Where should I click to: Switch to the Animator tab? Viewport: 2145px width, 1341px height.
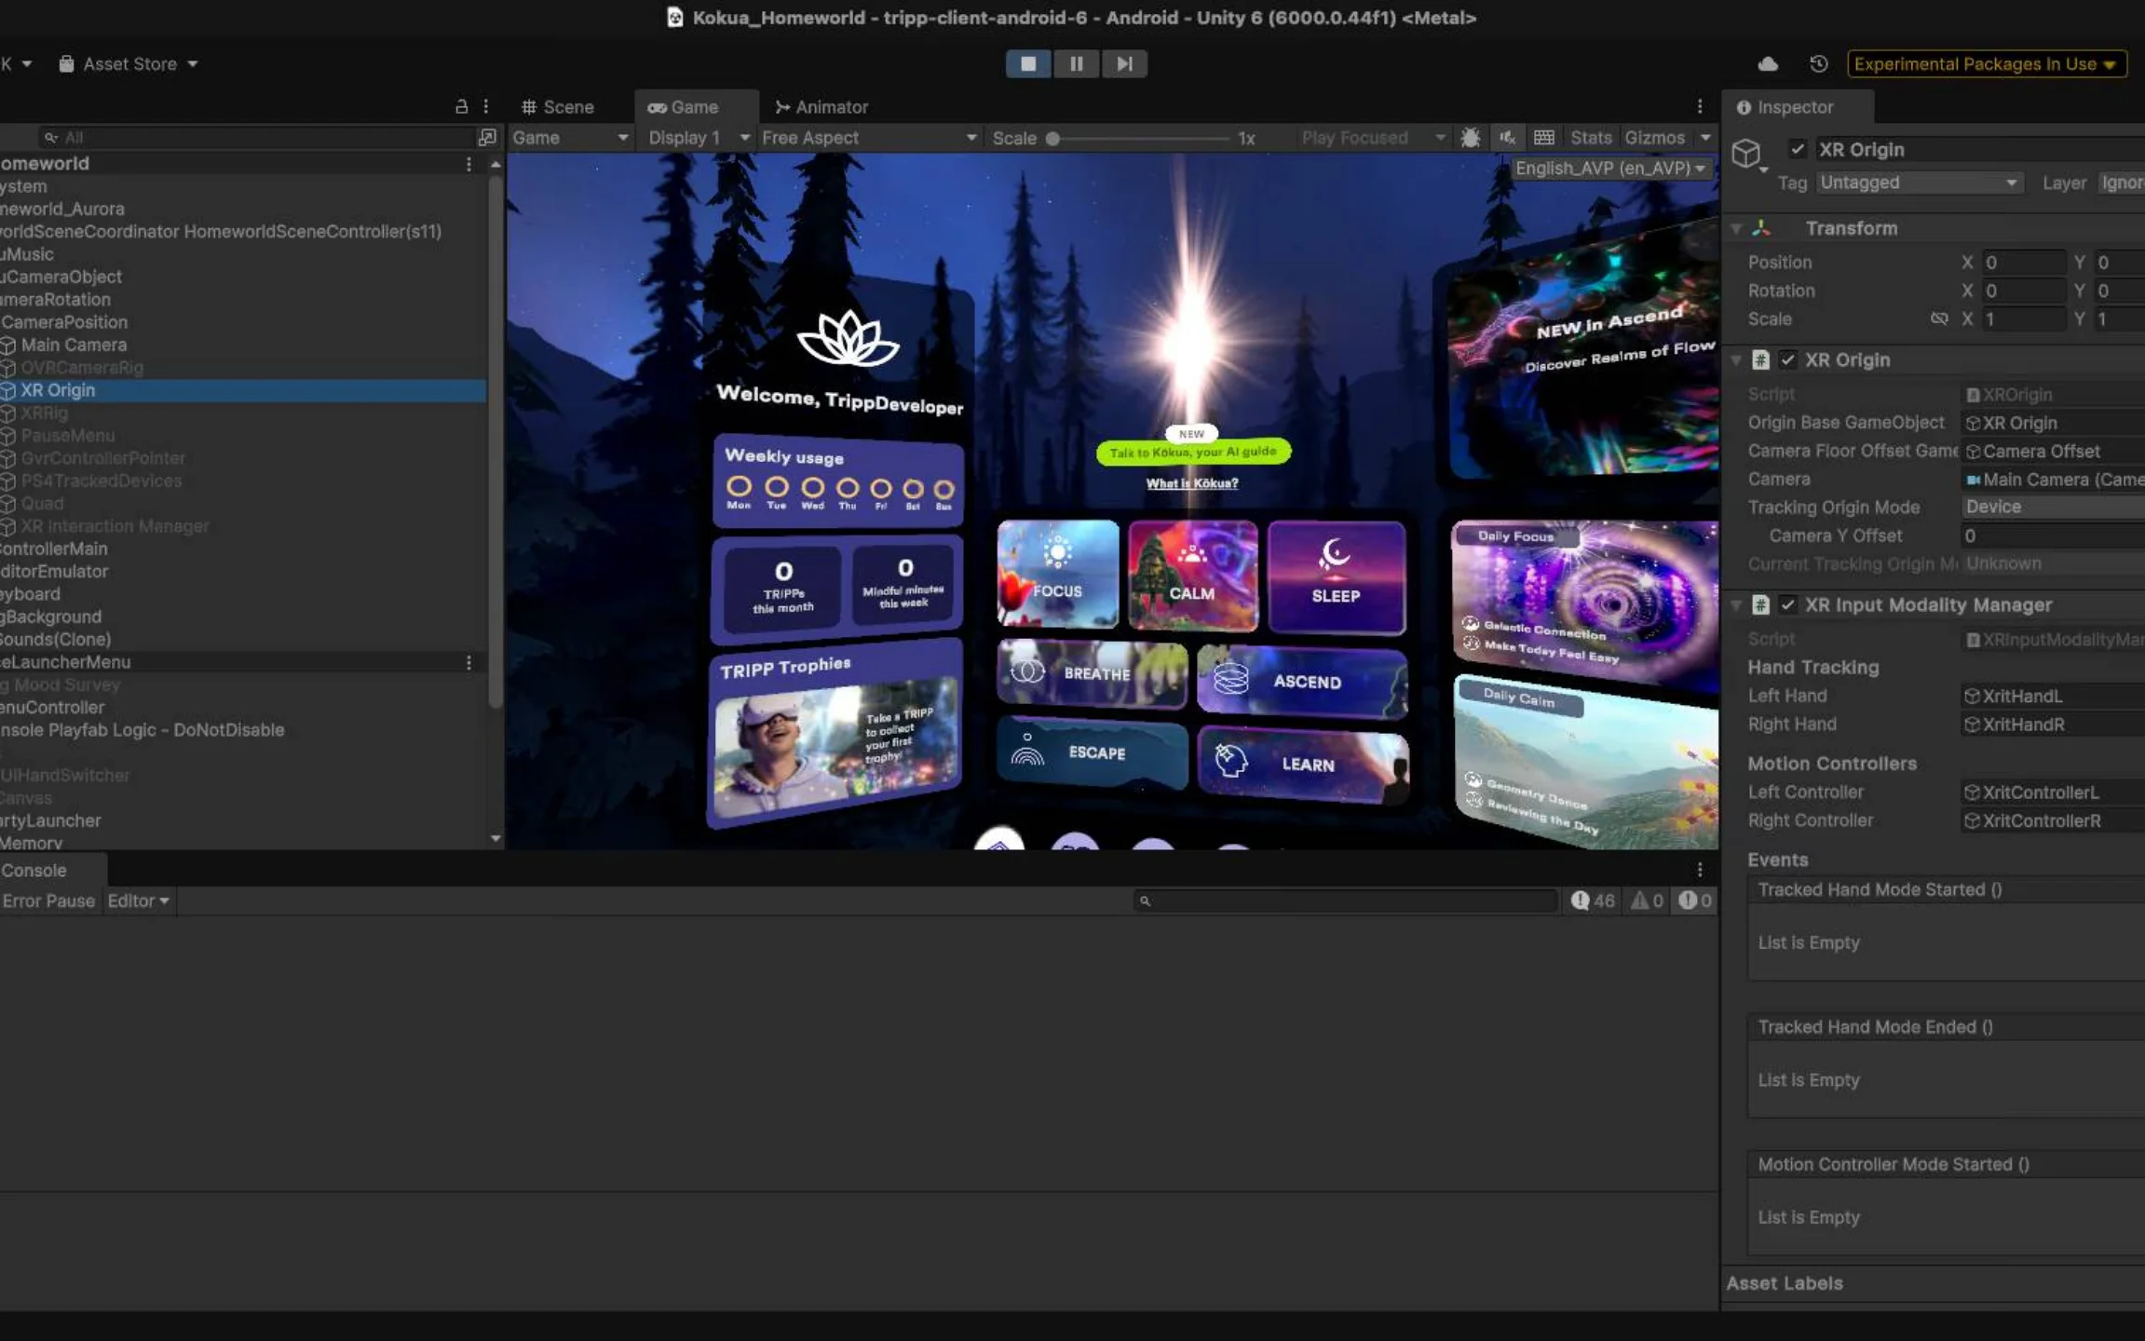tap(821, 106)
